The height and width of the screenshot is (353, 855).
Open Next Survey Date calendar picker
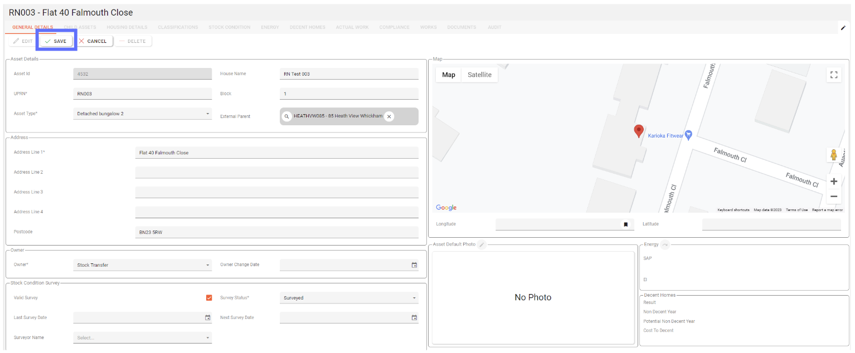(x=414, y=318)
